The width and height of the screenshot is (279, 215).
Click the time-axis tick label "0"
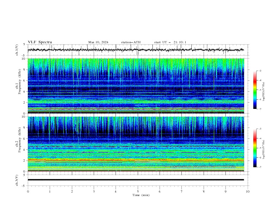[x=28, y=191]
